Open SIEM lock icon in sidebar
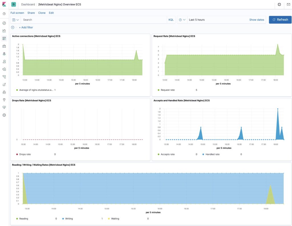The height and width of the screenshot is (226, 292). 4,92
